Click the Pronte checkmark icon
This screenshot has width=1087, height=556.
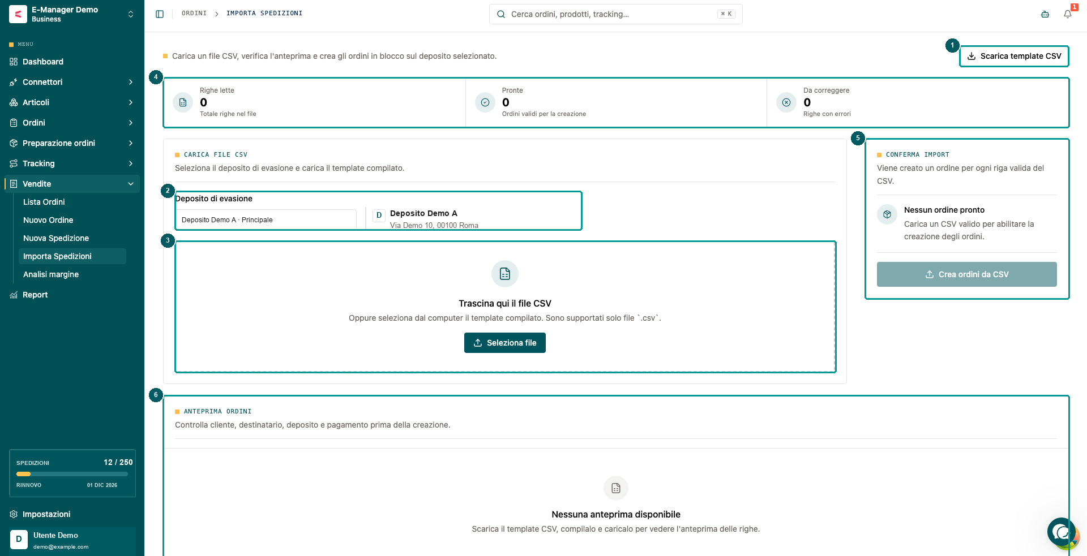485,102
